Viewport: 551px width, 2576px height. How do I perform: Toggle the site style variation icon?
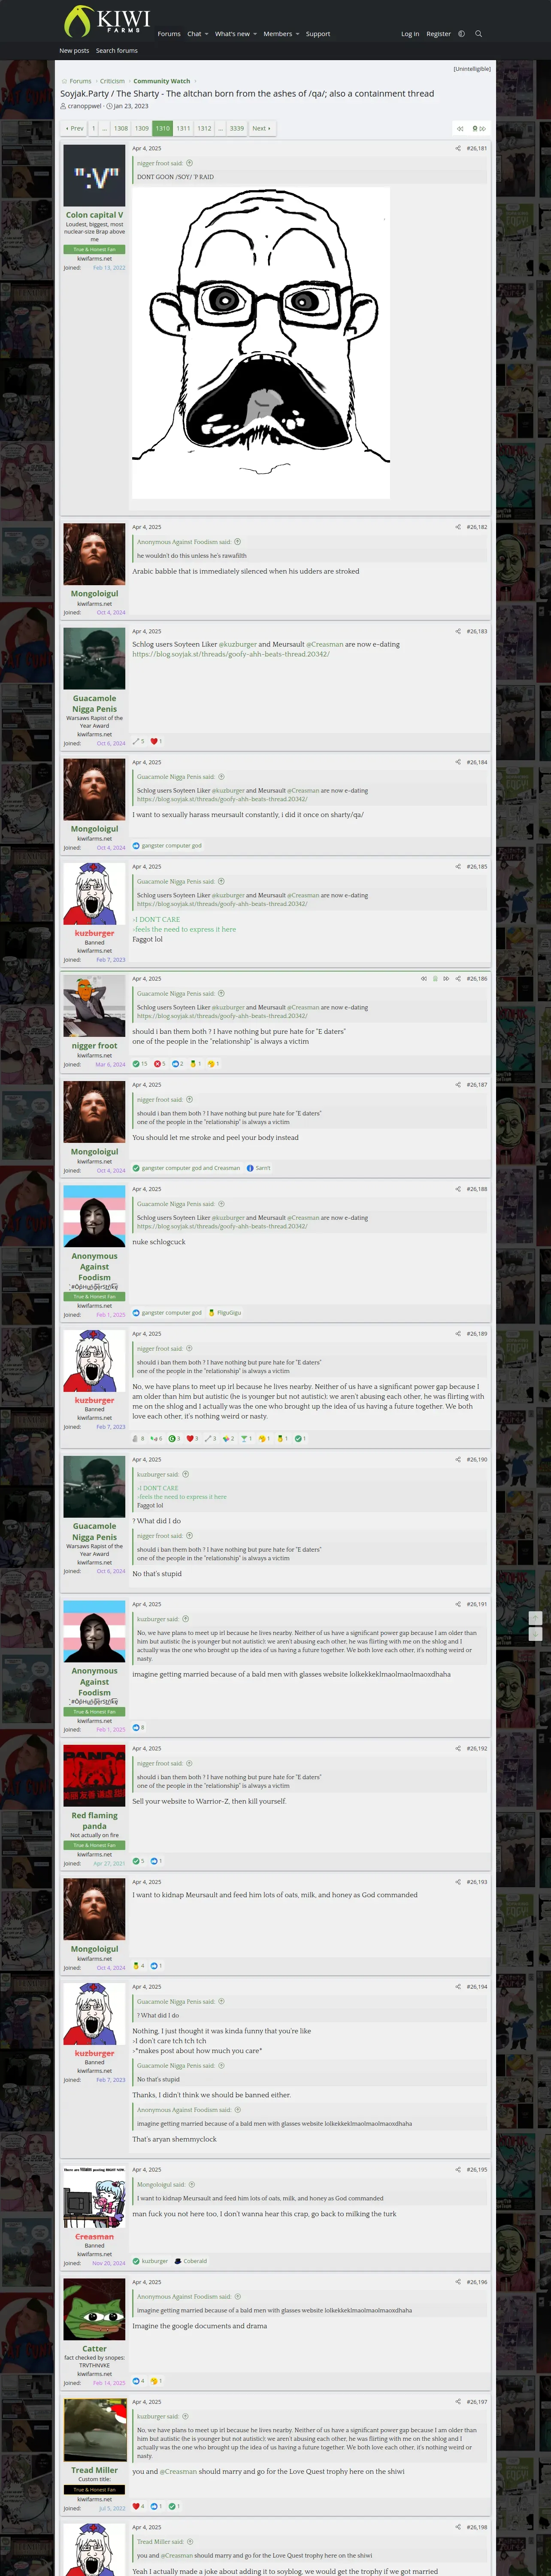tap(461, 34)
